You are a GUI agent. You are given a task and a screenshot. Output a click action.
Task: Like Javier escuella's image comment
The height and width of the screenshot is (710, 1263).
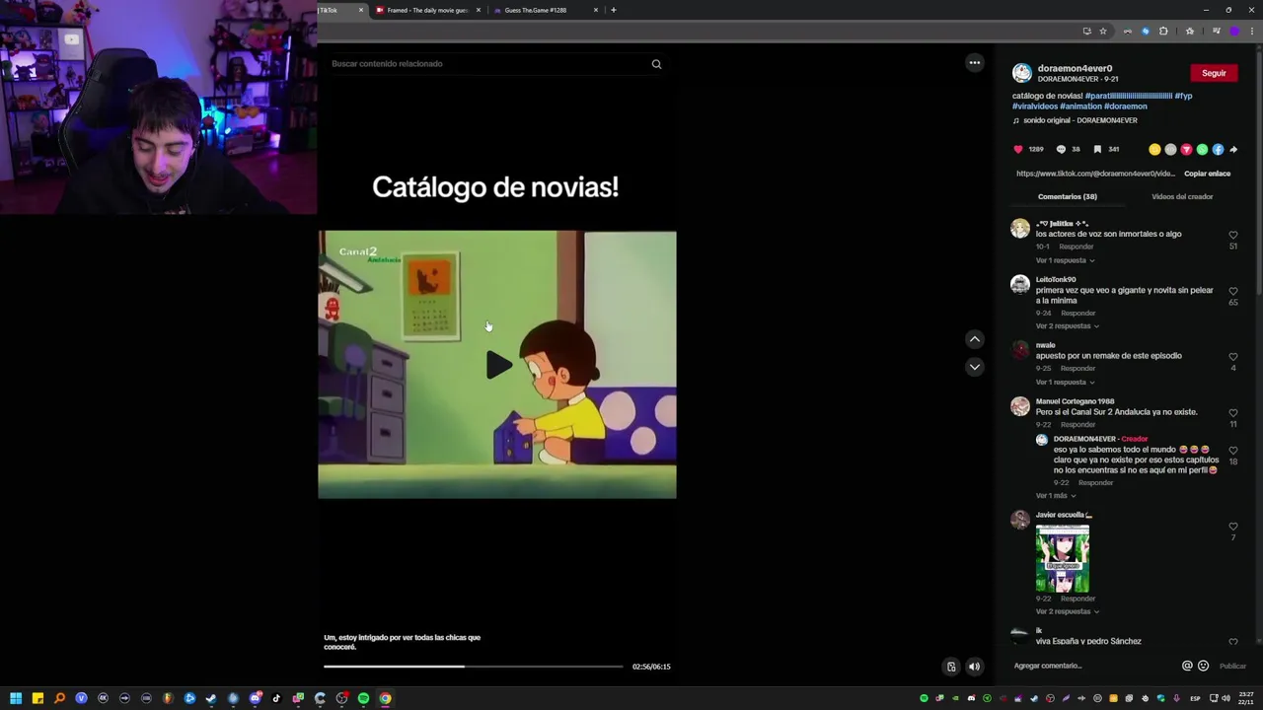click(x=1233, y=527)
